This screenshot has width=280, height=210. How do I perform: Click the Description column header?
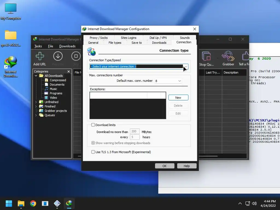[234, 72]
